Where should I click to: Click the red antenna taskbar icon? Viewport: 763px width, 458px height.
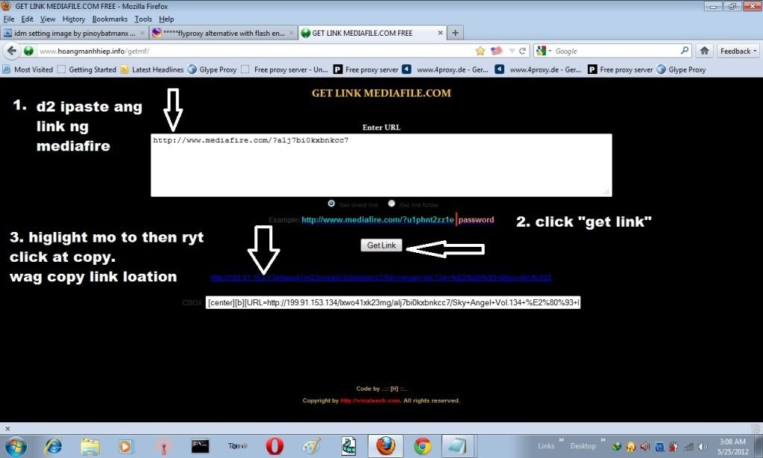point(163,446)
